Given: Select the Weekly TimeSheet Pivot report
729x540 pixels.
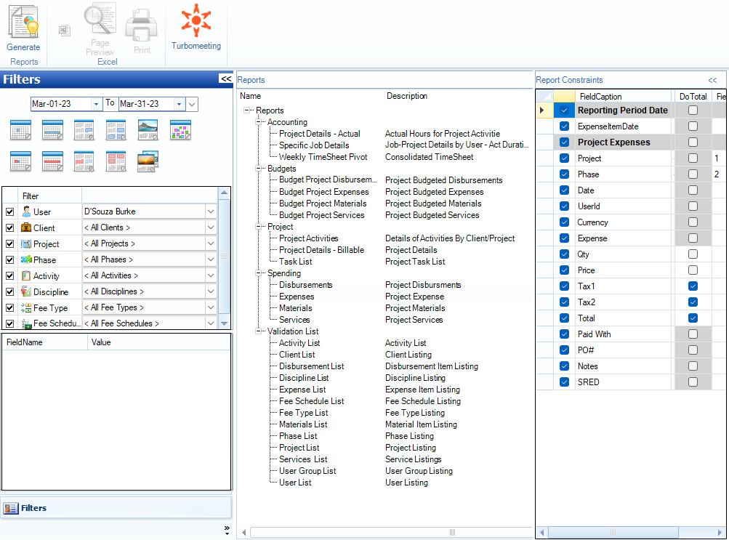Looking at the screenshot, I should (323, 157).
